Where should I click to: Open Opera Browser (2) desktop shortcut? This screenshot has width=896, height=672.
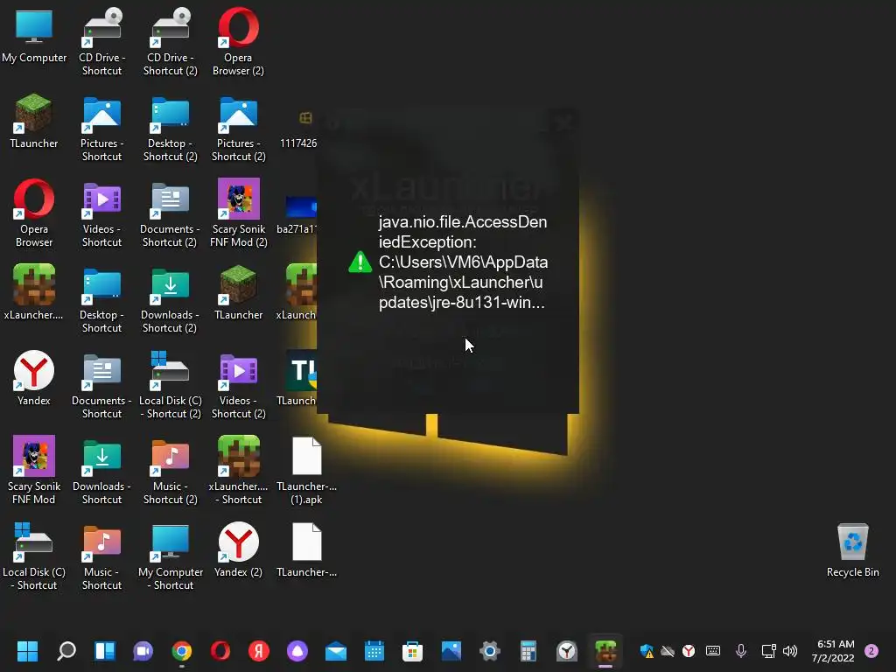pyautogui.click(x=238, y=41)
